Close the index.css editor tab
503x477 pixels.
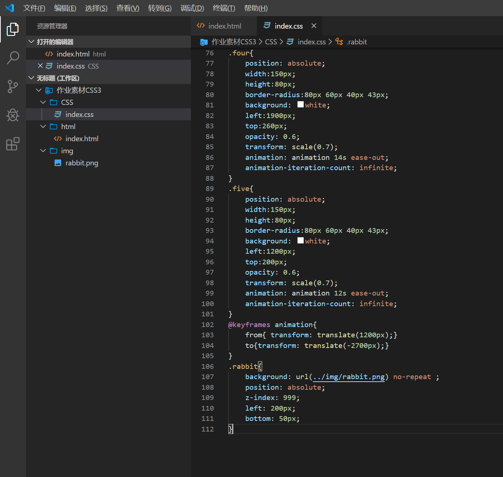click(314, 26)
